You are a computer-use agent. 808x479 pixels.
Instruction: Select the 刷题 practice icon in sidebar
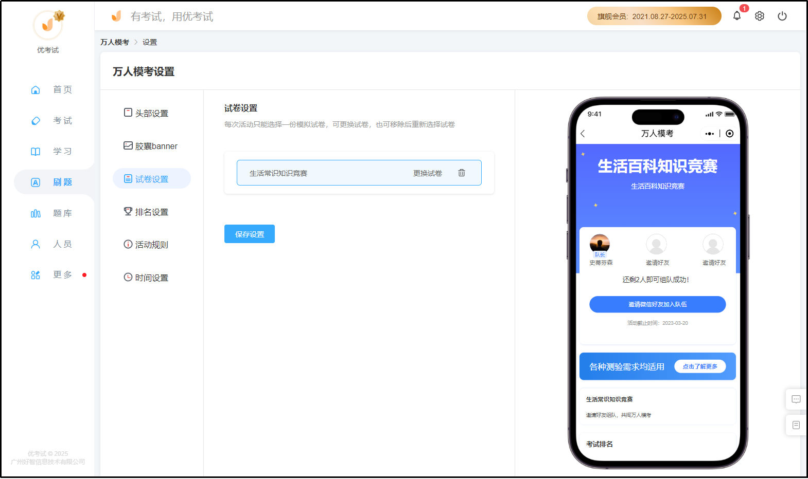(x=36, y=182)
